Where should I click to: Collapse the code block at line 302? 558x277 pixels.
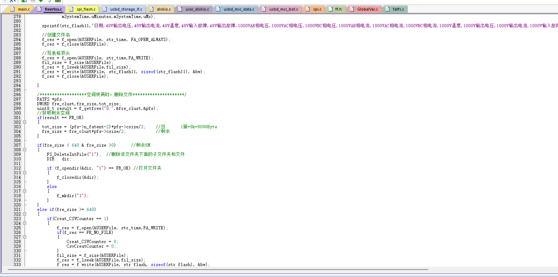coord(25,122)
